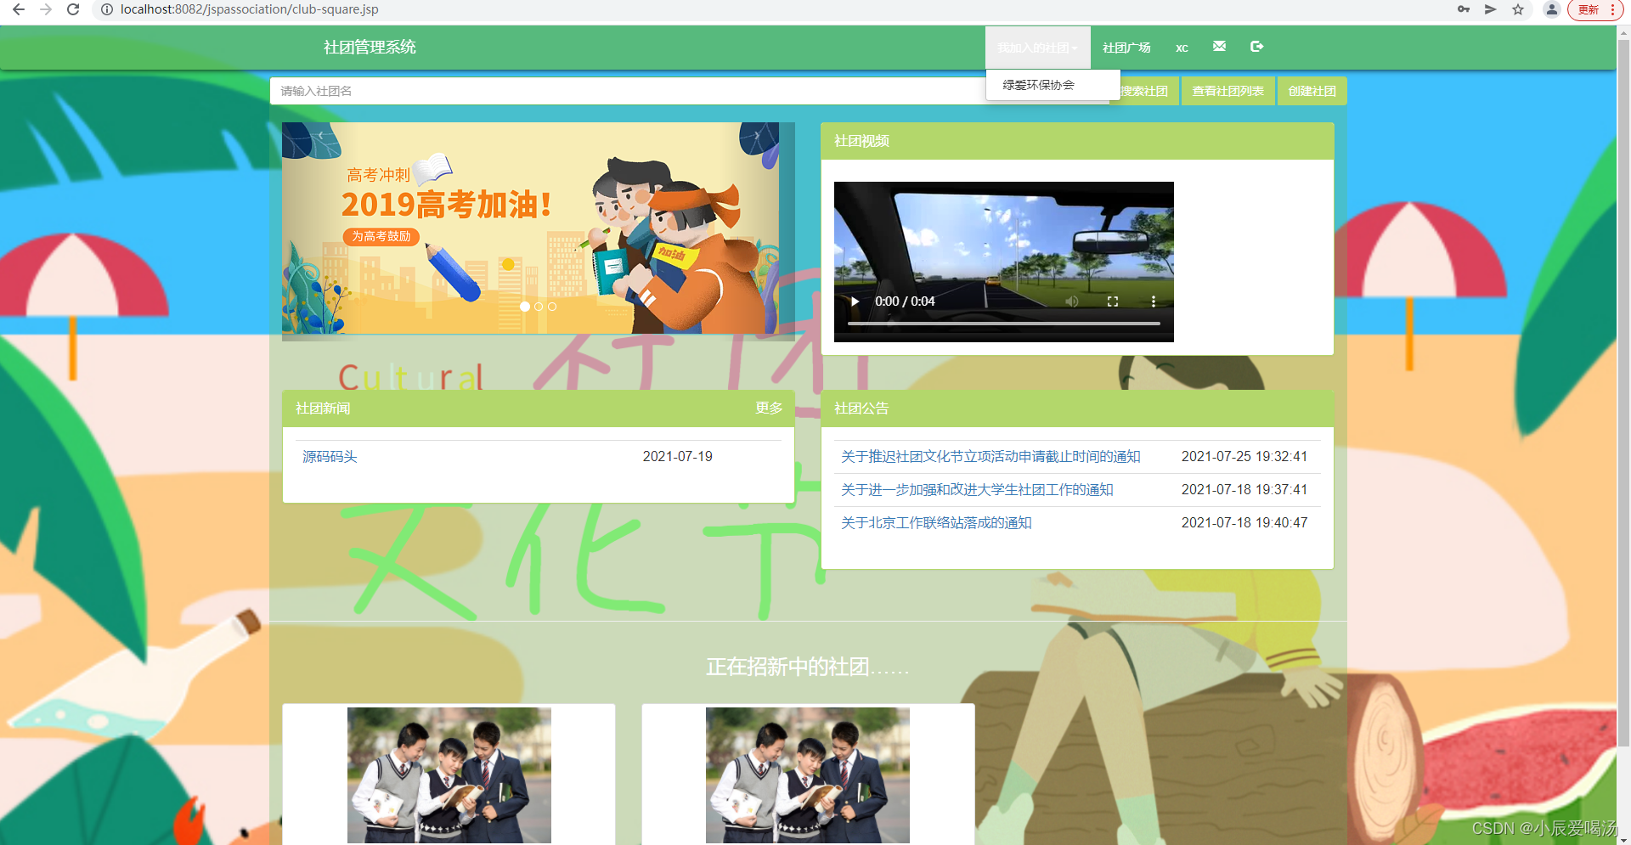This screenshot has height=845, width=1631.
Task: Seek on the video progress bar
Action: [x=1003, y=324]
